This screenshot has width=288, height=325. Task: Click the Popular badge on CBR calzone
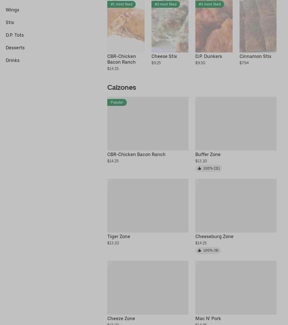tap(117, 102)
